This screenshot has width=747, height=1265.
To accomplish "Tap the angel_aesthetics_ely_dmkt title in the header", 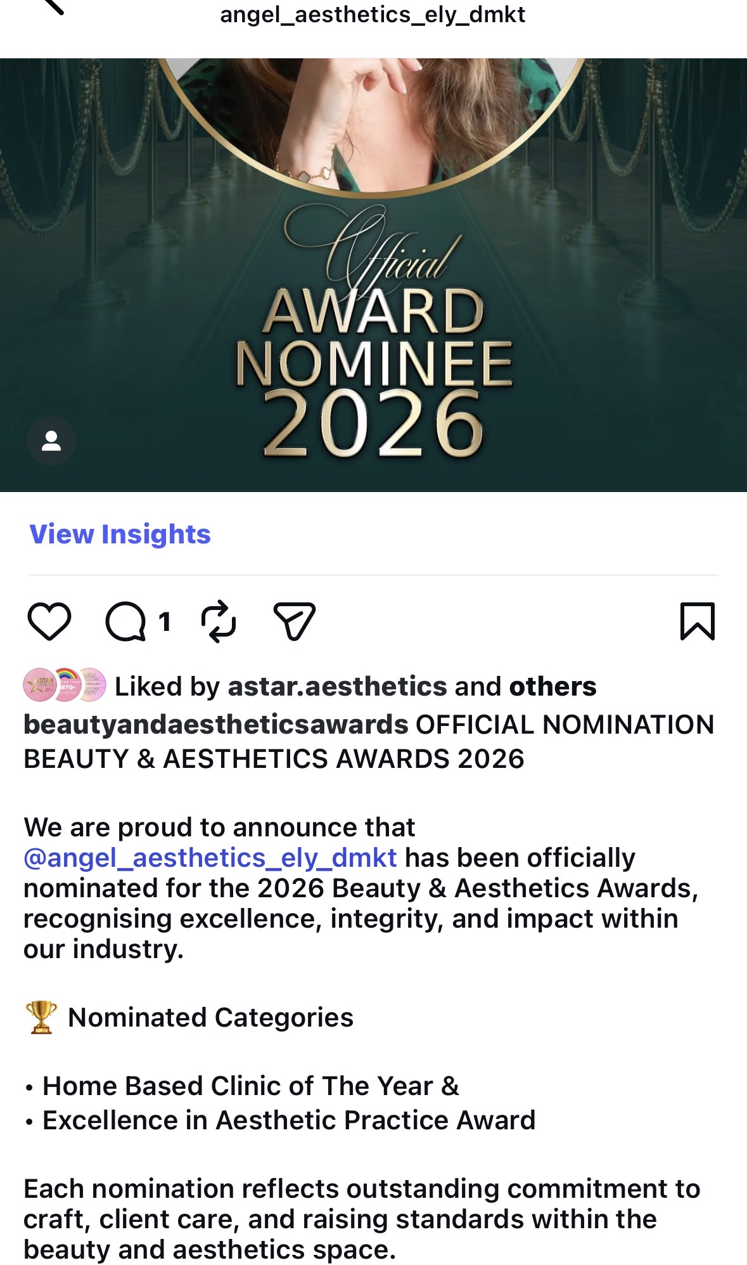I will (x=373, y=14).
